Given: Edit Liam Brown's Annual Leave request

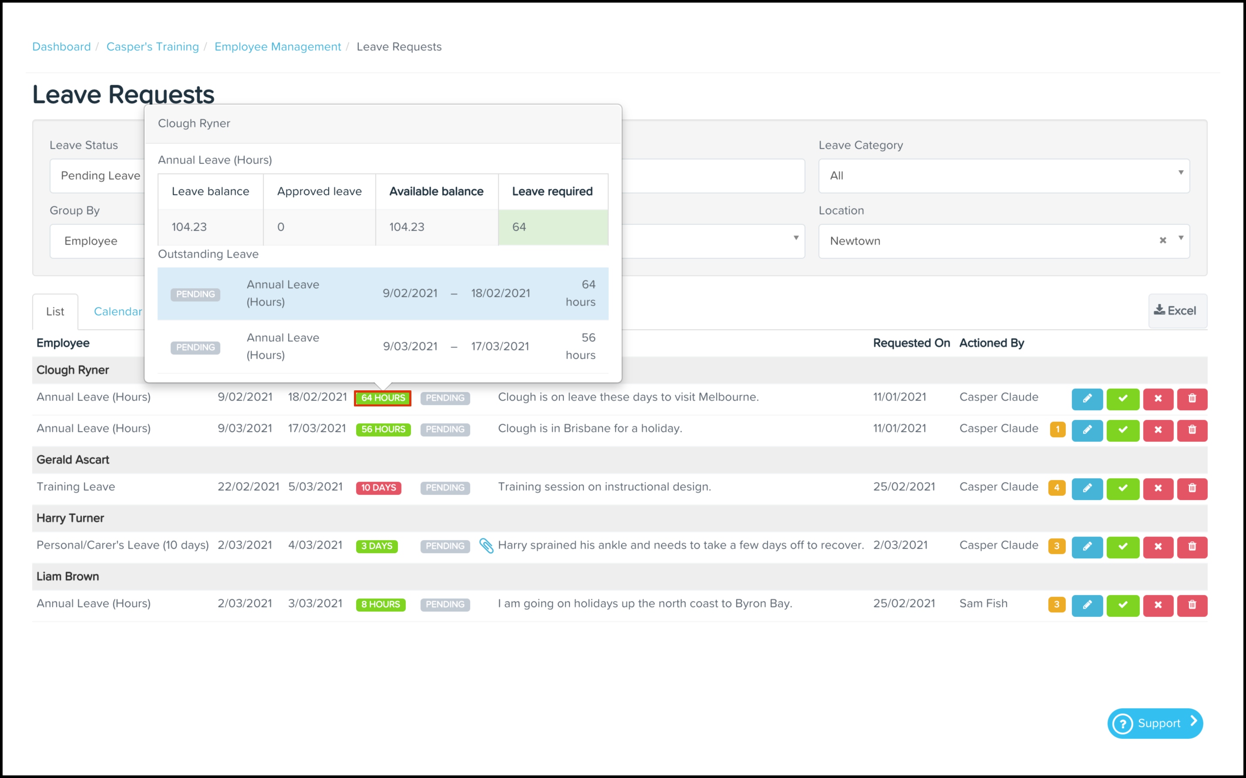Looking at the screenshot, I should point(1087,605).
